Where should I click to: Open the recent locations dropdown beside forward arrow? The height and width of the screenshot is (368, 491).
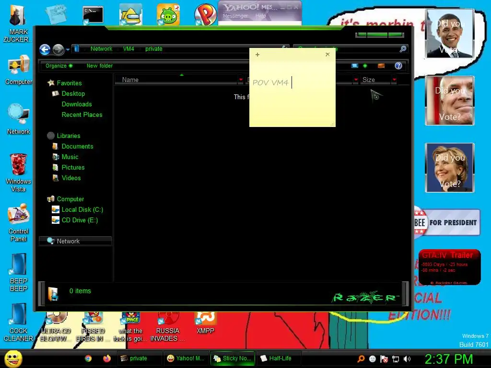click(68, 49)
